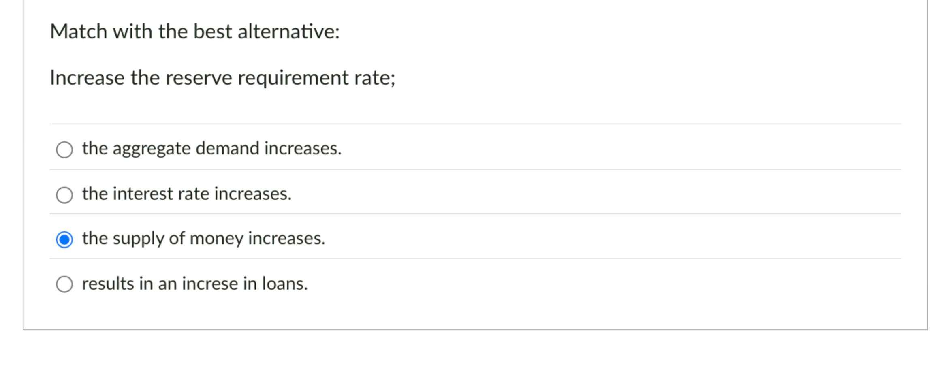Click the question prompt 'Match with the best alternative:'
946x365 pixels.
196,31
